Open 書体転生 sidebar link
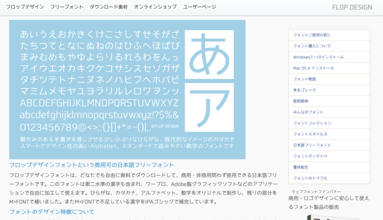 click(x=329, y=167)
